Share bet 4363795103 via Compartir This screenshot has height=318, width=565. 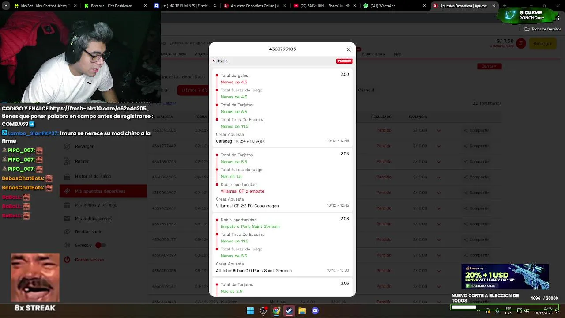coord(476,130)
